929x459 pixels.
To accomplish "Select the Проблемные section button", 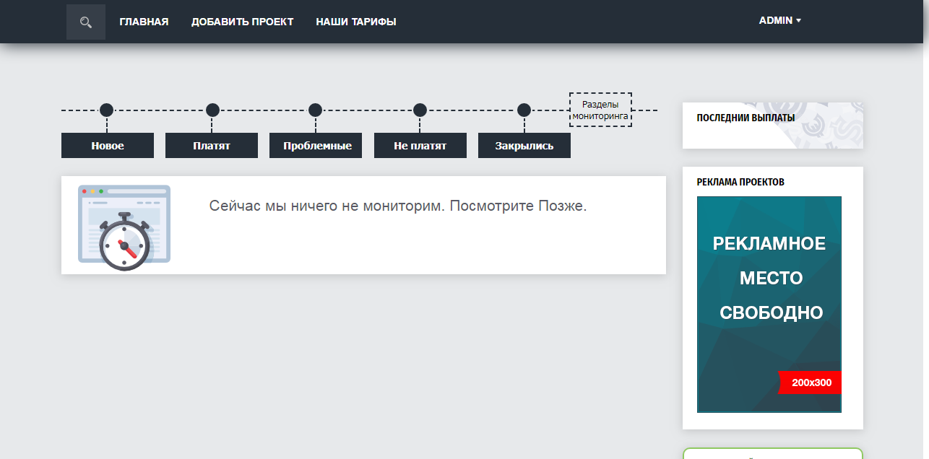I will pos(316,146).
